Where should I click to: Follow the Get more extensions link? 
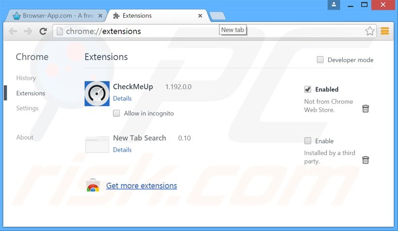click(x=142, y=186)
